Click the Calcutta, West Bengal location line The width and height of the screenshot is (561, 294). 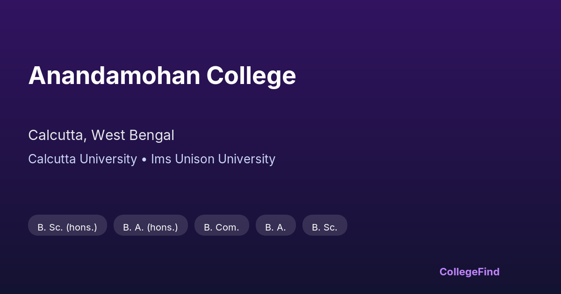(x=101, y=135)
